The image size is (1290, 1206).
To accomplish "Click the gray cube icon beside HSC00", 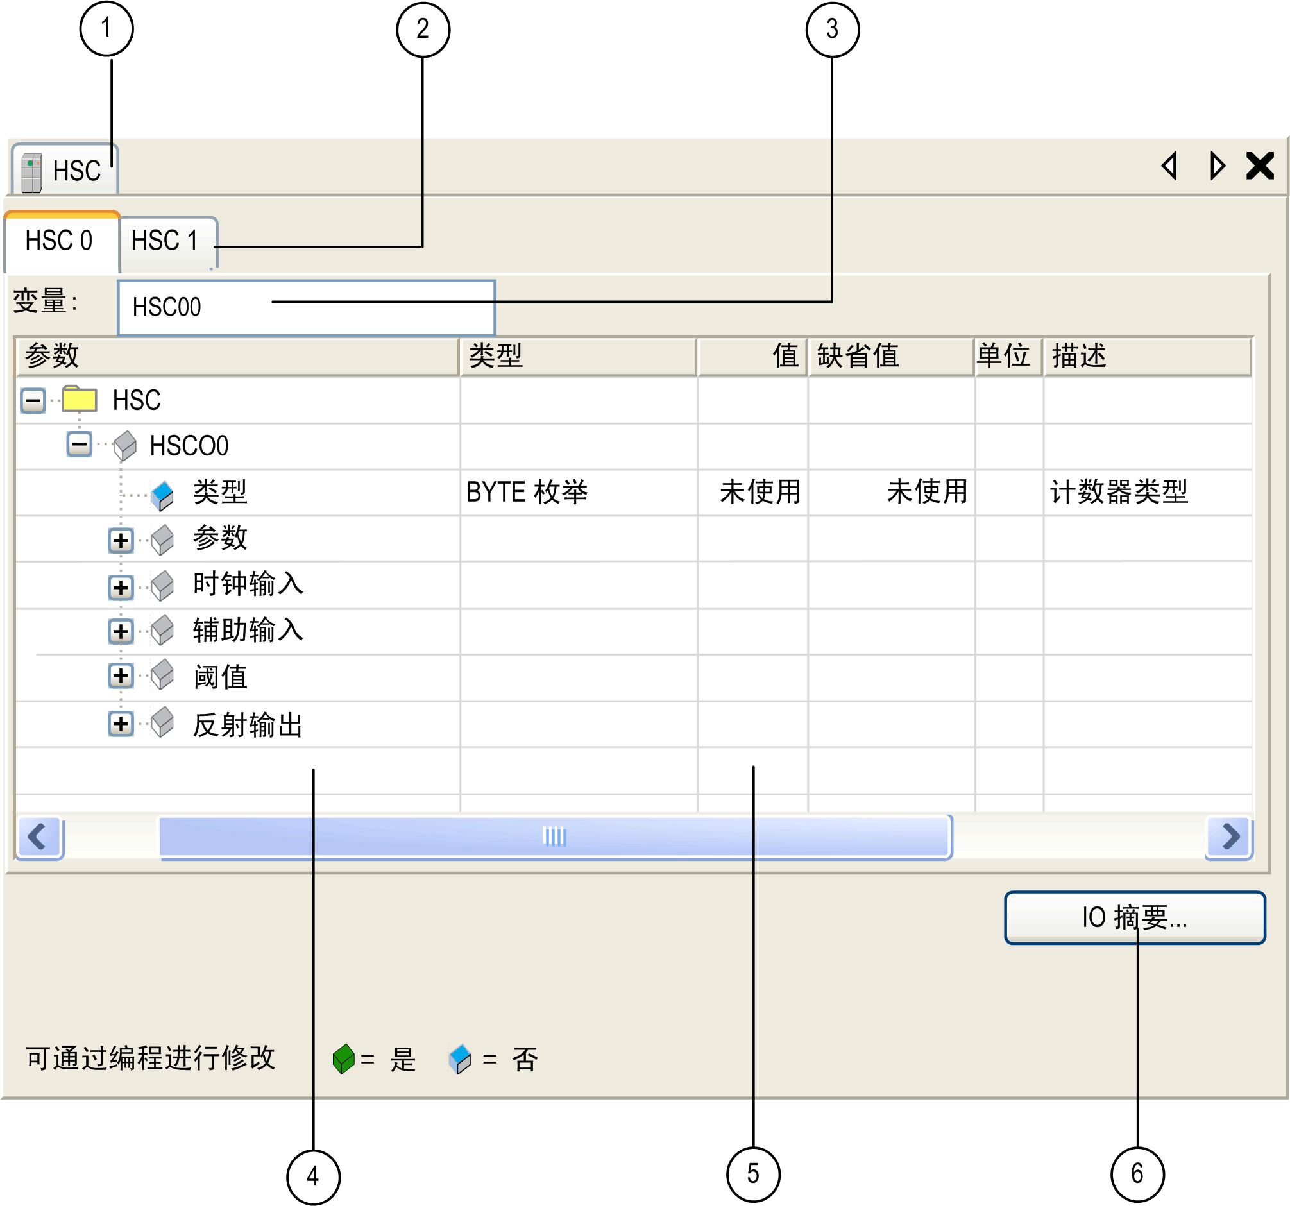I will [x=124, y=445].
